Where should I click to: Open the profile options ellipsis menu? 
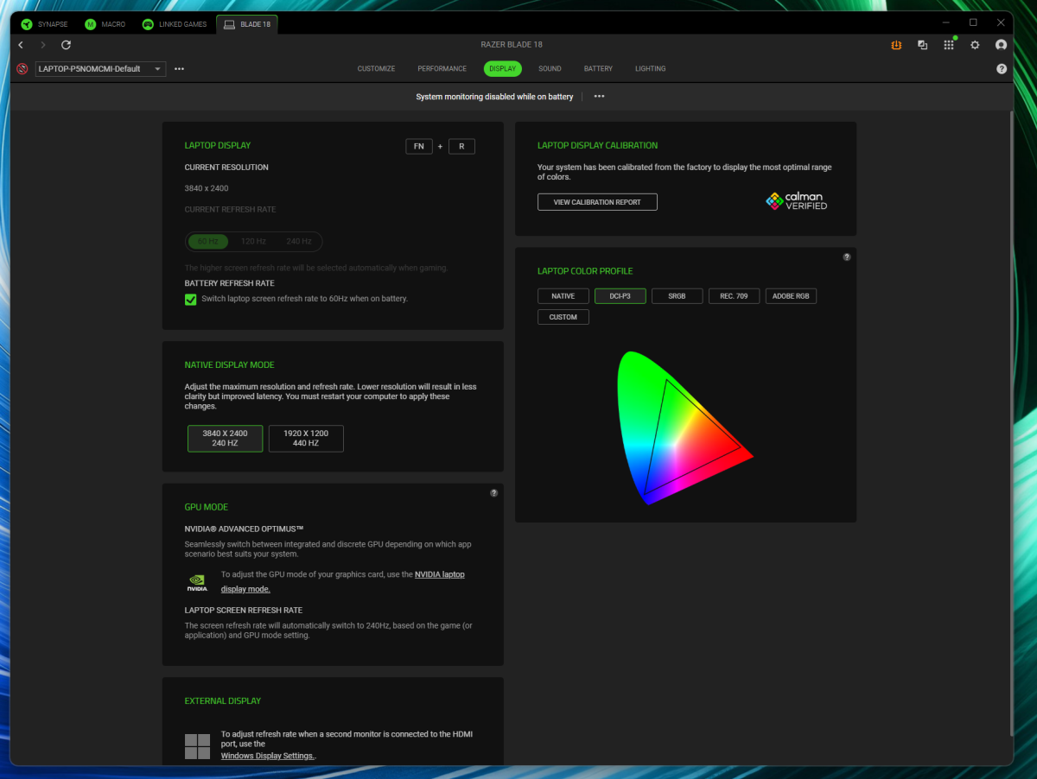tap(179, 68)
